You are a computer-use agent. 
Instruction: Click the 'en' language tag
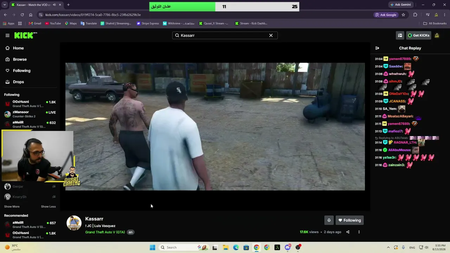(130, 232)
